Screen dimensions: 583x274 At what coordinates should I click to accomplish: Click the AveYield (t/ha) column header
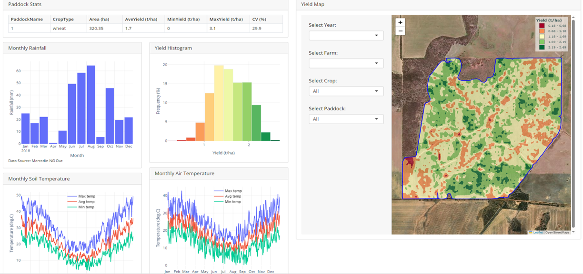[141, 20]
